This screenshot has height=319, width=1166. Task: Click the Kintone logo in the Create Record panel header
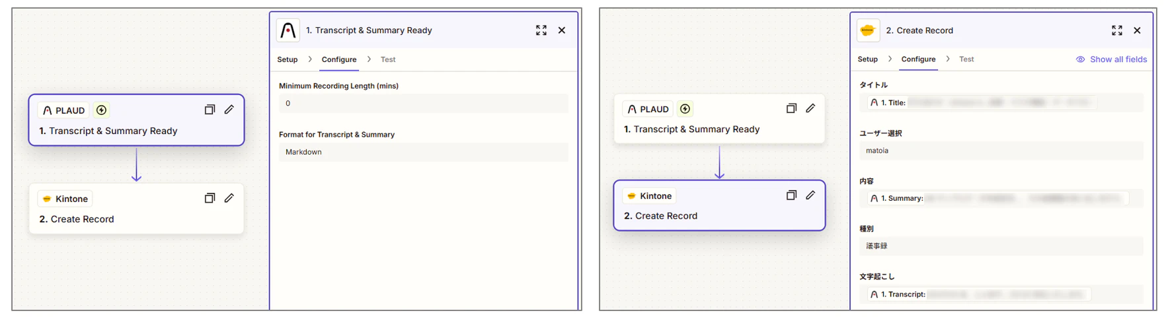[868, 30]
